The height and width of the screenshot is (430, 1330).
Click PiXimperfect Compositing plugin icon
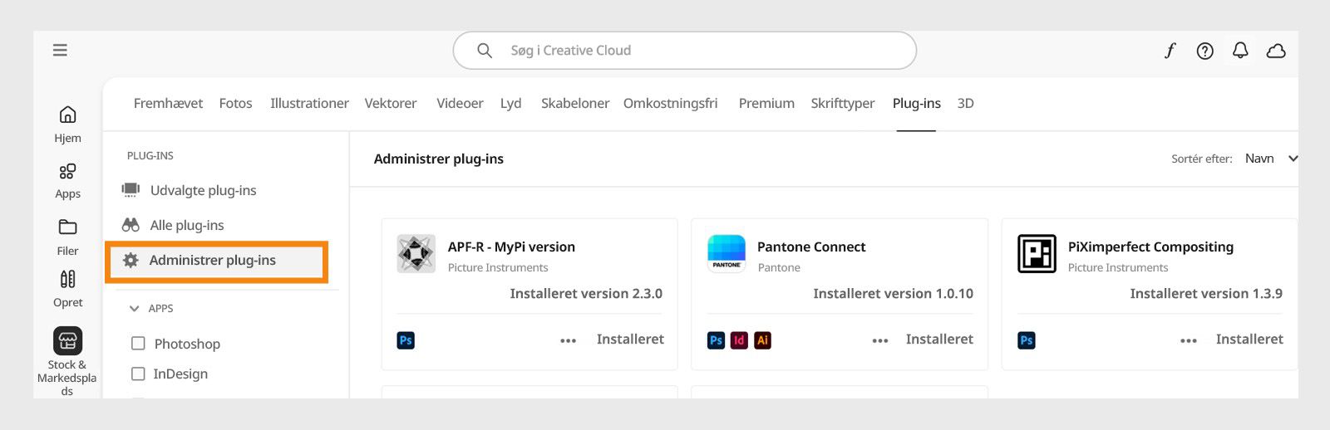[x=1037, y=253]
